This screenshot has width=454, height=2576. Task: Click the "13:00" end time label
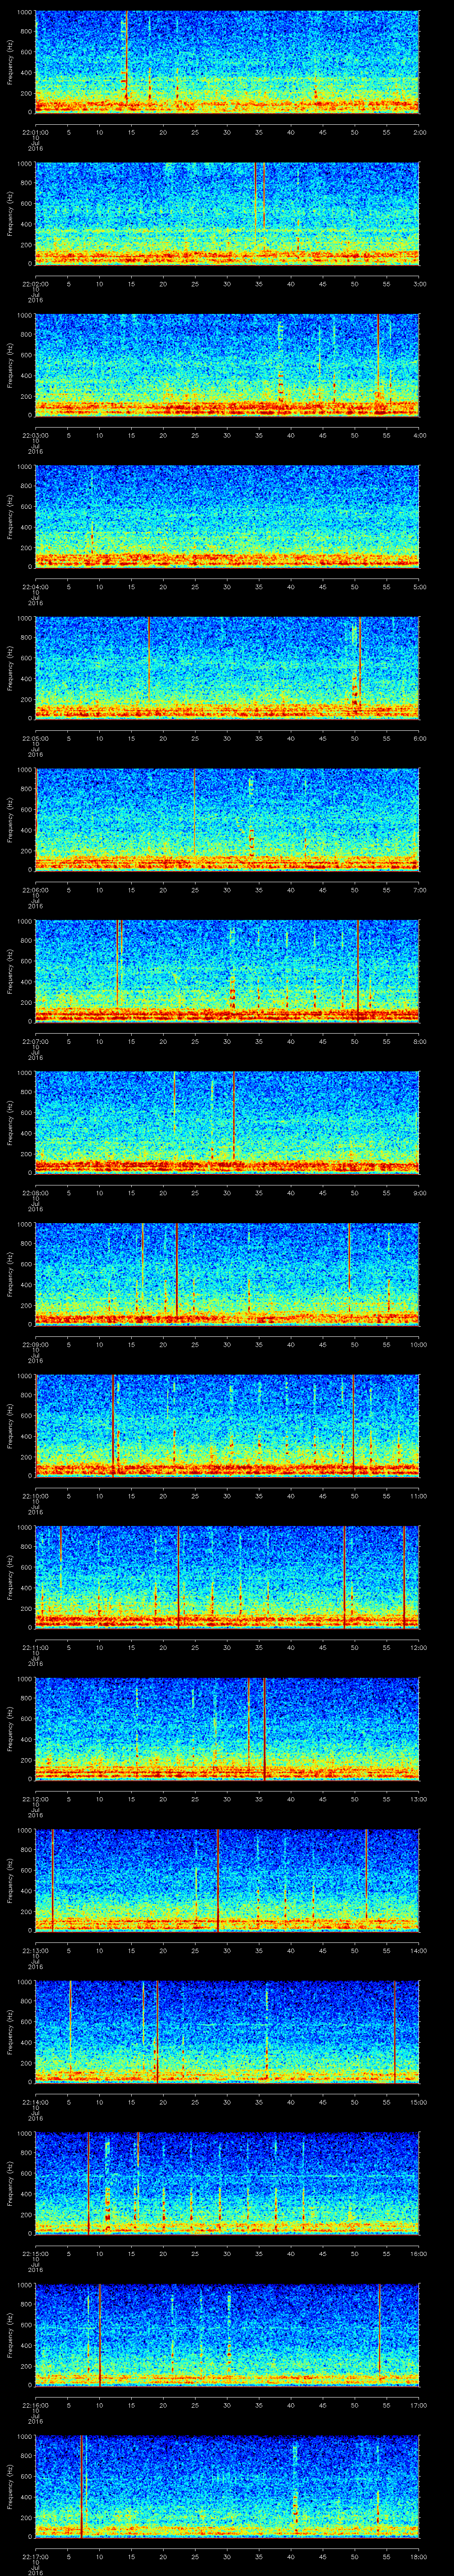[418, 1798]
